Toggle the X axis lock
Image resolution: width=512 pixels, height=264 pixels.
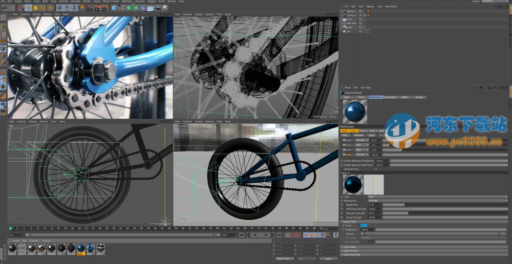click(60, 8)
